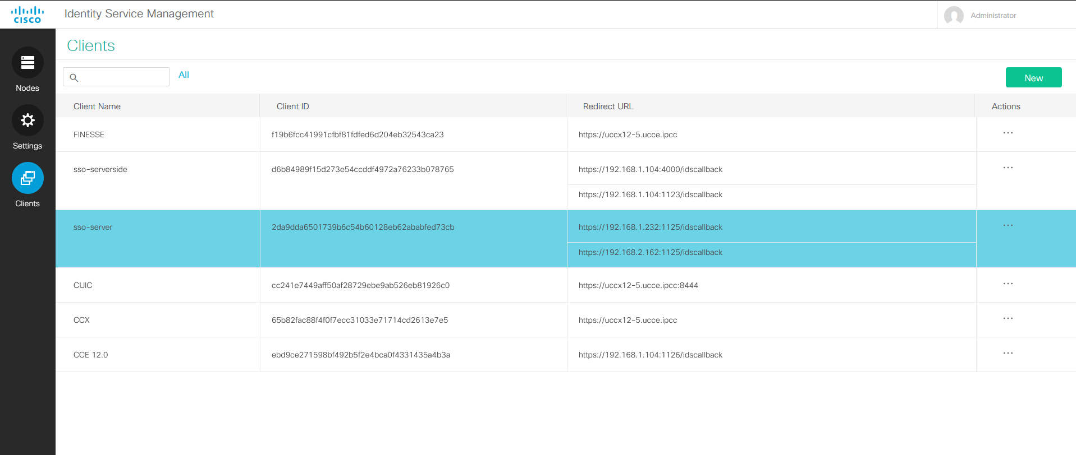1076x455 pixels.
Task: Select the FINESSE client row name
Action: pos(89,134)
